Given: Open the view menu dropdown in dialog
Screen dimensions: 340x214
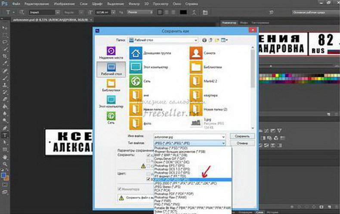Looking at the screenshot, I should [x=224, y=40].
